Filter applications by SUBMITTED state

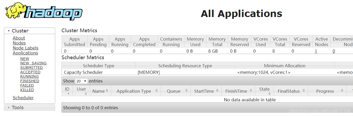pyautogui.click(x=32, y=68)
